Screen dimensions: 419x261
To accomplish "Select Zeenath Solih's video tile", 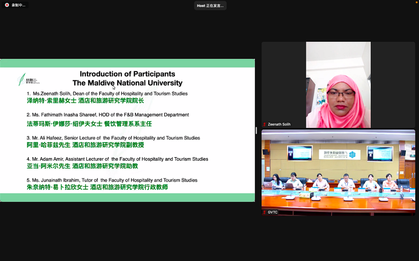I will tap(338, 84).
